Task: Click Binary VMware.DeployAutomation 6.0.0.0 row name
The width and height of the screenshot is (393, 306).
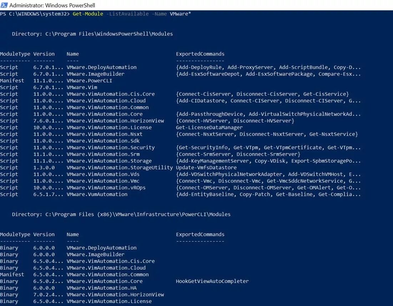Action: pyautogui.click(x=101, y=248)
